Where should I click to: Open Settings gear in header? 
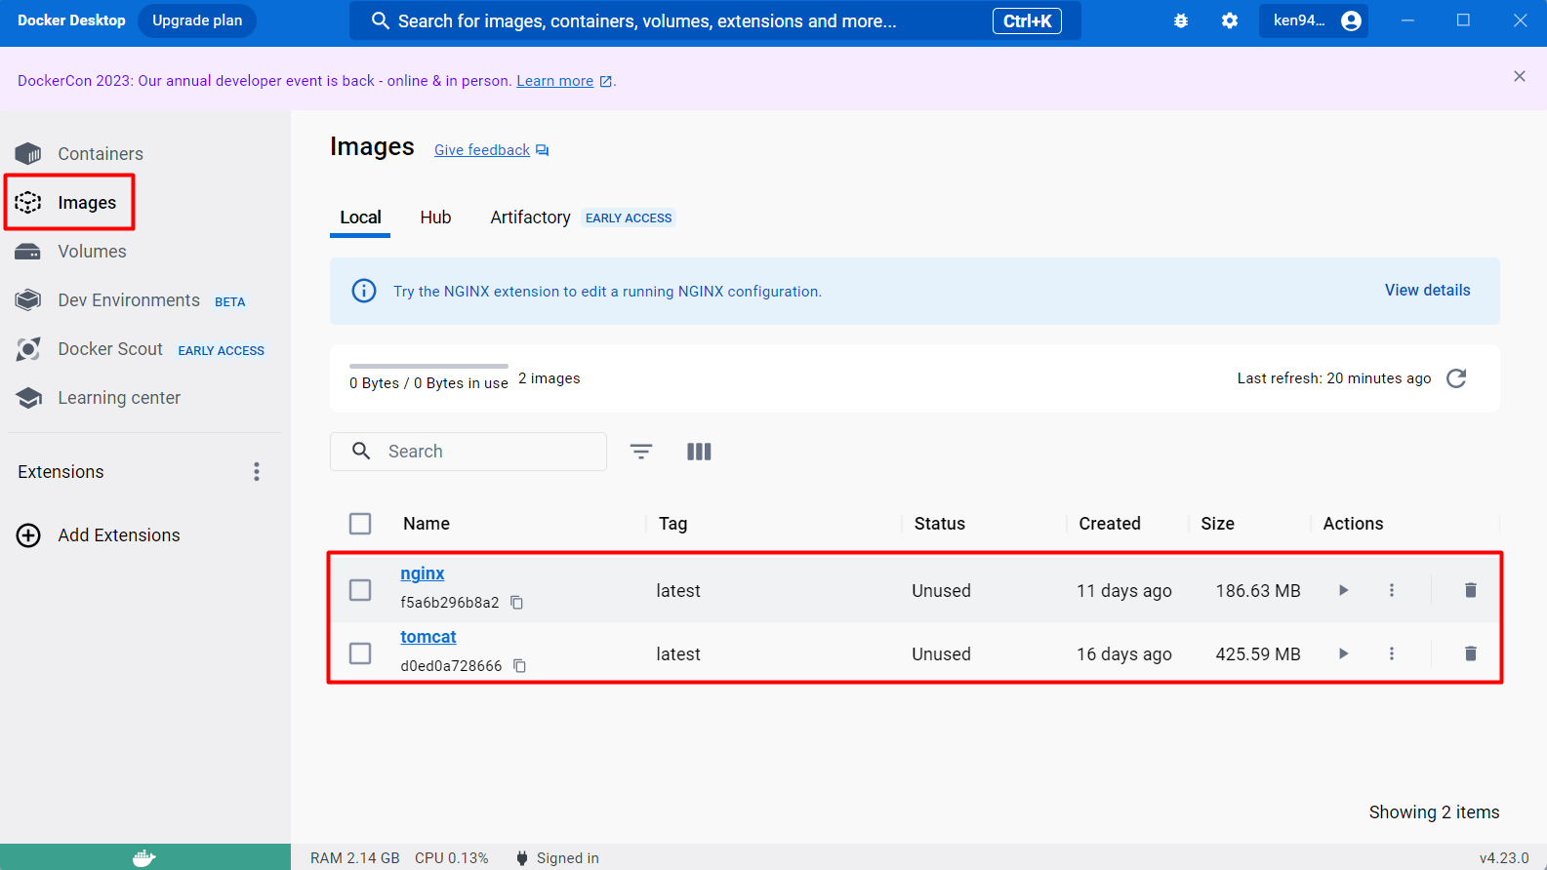pyautogui.click(x=1230, y=20)
